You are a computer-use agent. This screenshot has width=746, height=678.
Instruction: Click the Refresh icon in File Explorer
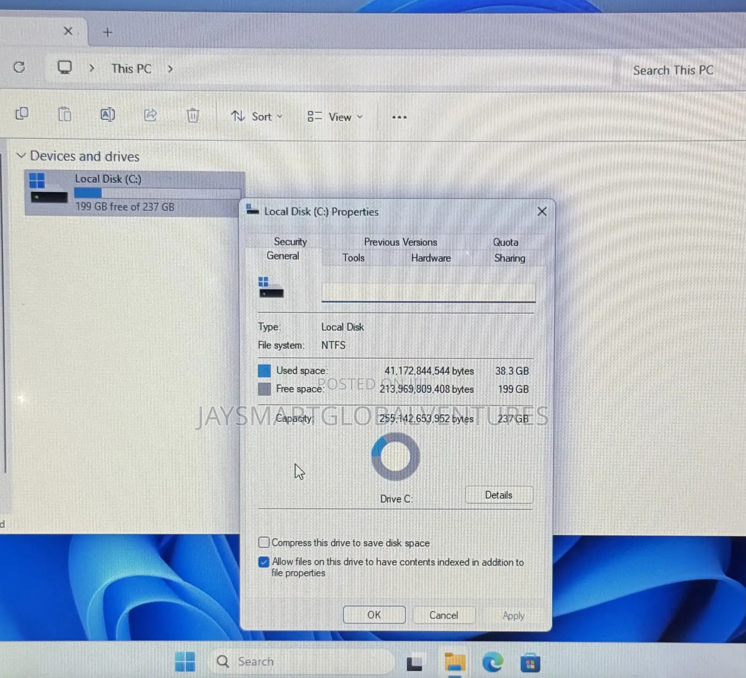(x=19, y=67)
